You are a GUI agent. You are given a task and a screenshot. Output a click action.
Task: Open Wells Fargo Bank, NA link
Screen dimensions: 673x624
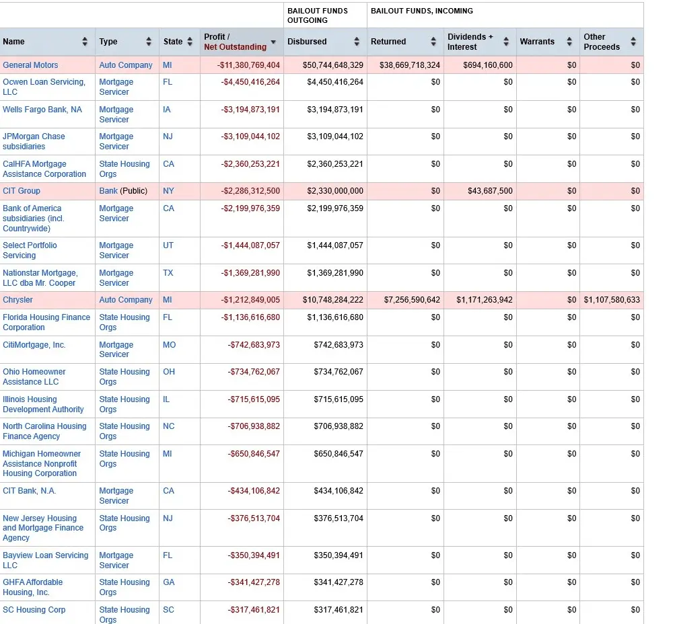pyautogui.click(x=42, y=110)
